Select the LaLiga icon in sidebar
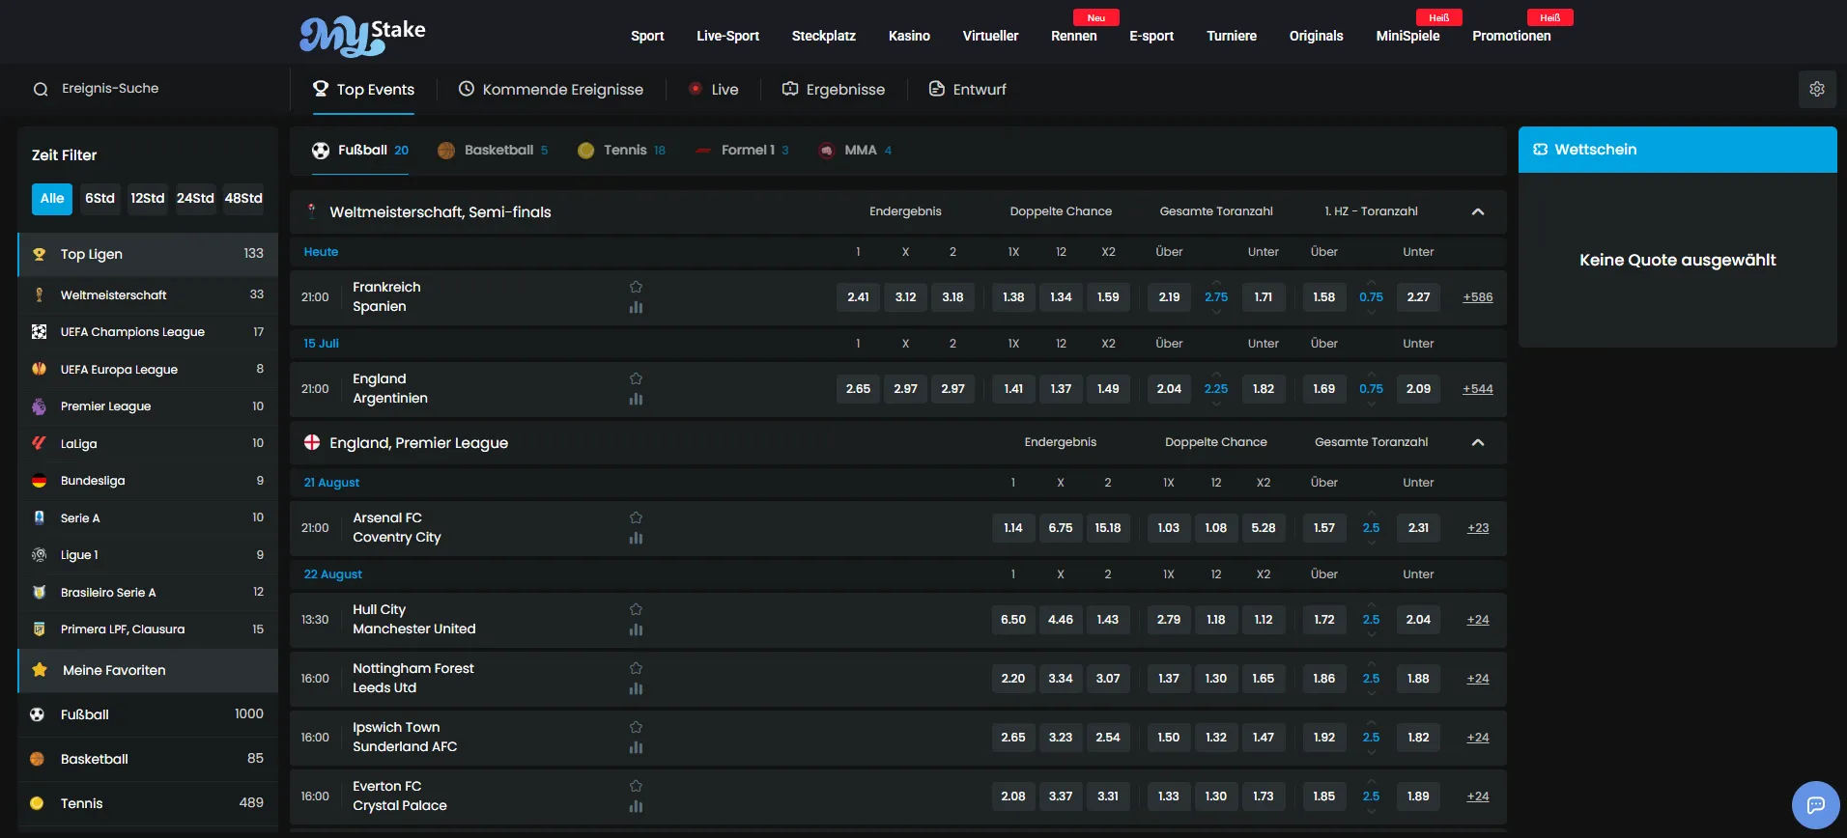 coord(39,443)
